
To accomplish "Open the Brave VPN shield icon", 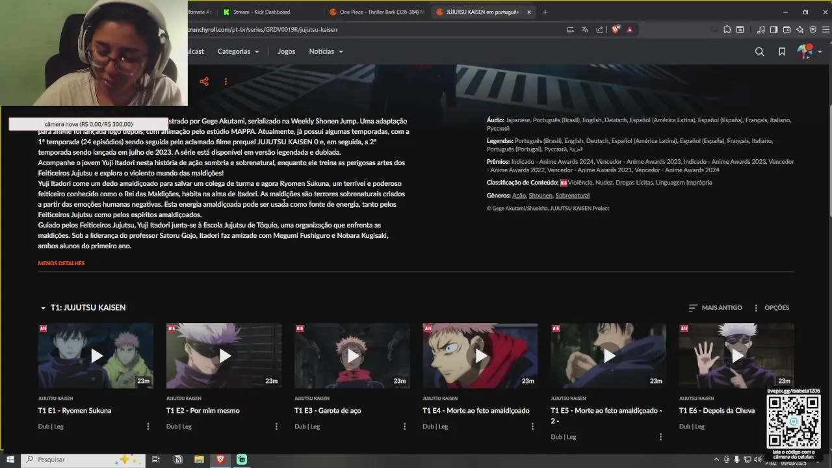I will (812, 29).
